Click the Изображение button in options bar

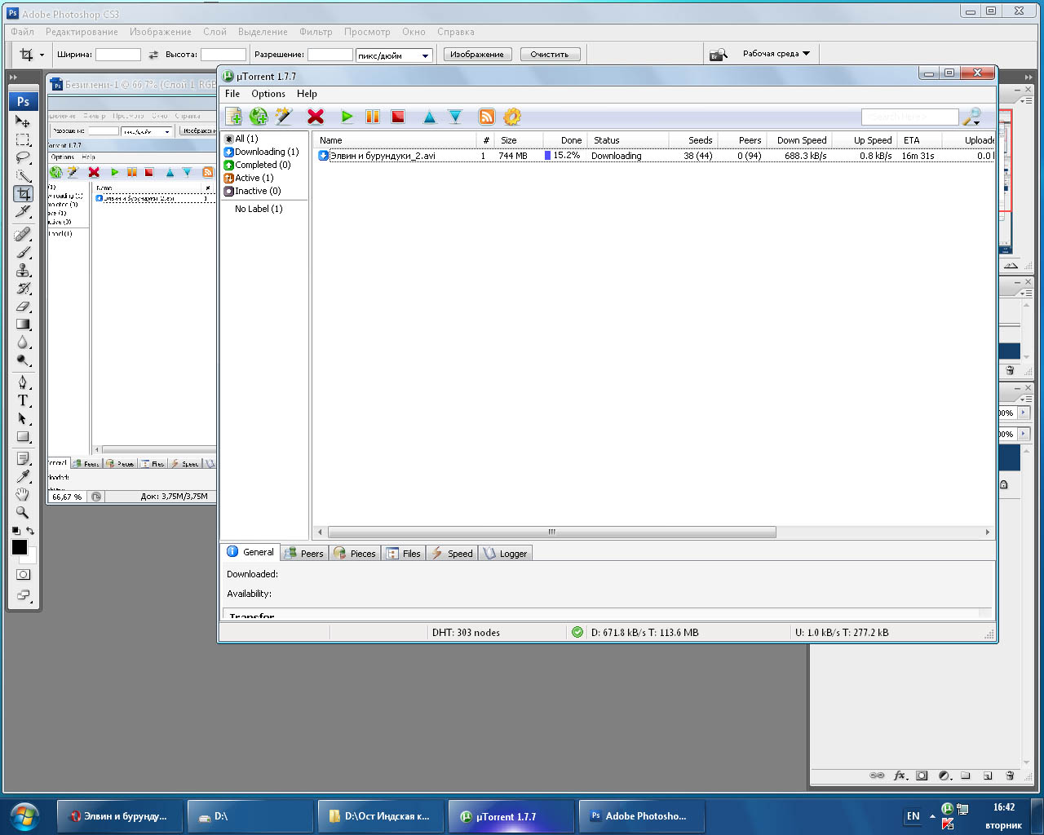477,55
